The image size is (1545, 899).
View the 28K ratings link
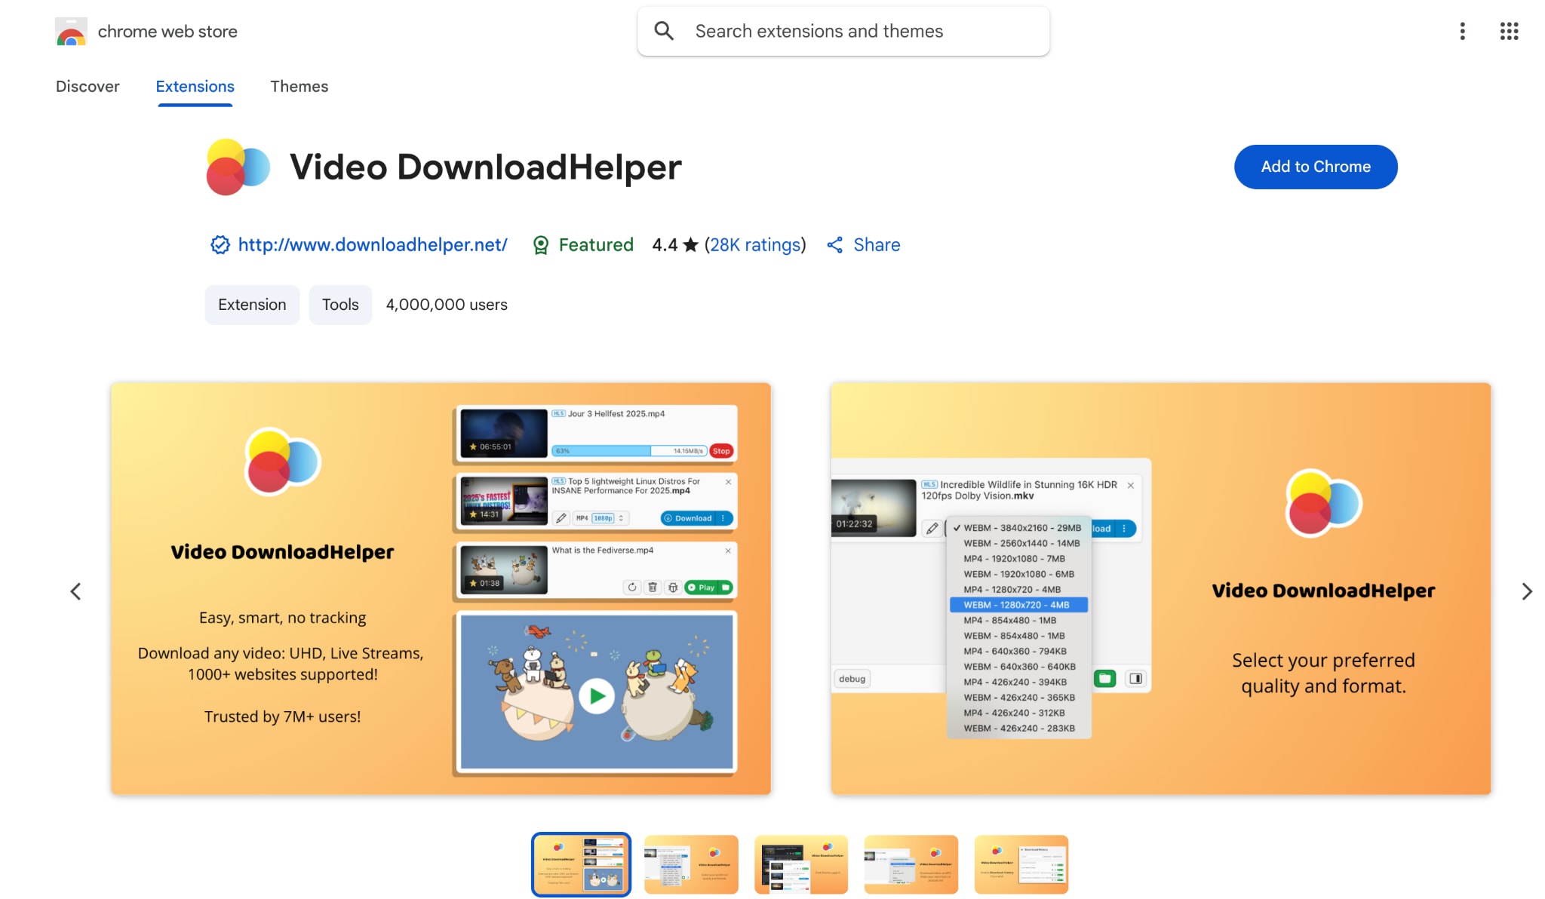click(754, 244)
